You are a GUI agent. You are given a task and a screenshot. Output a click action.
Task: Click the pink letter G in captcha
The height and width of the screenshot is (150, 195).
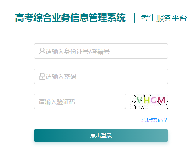click(154, 100)
